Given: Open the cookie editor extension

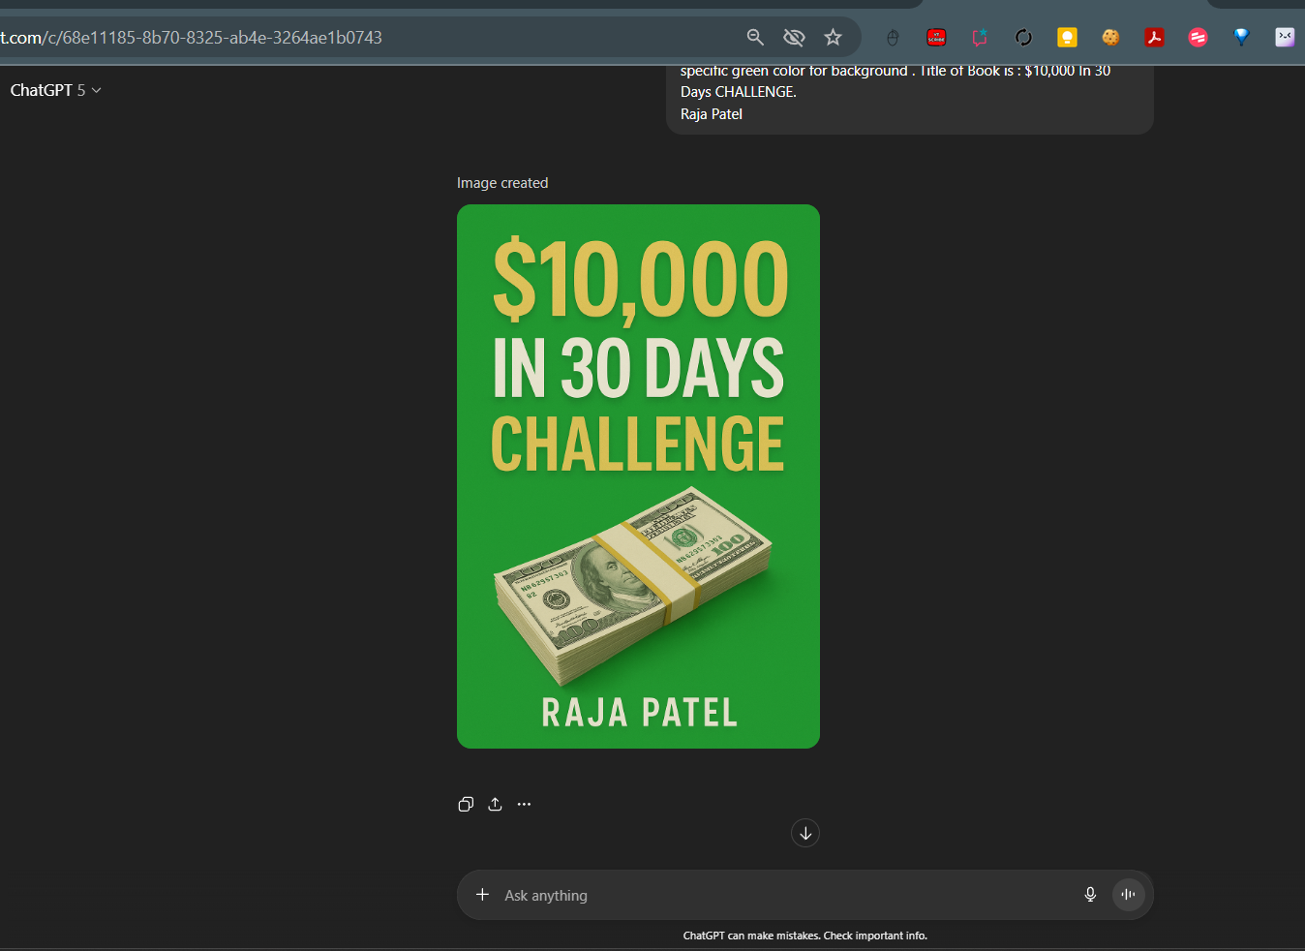Looking at the screenshot, I should (1110, 38).
